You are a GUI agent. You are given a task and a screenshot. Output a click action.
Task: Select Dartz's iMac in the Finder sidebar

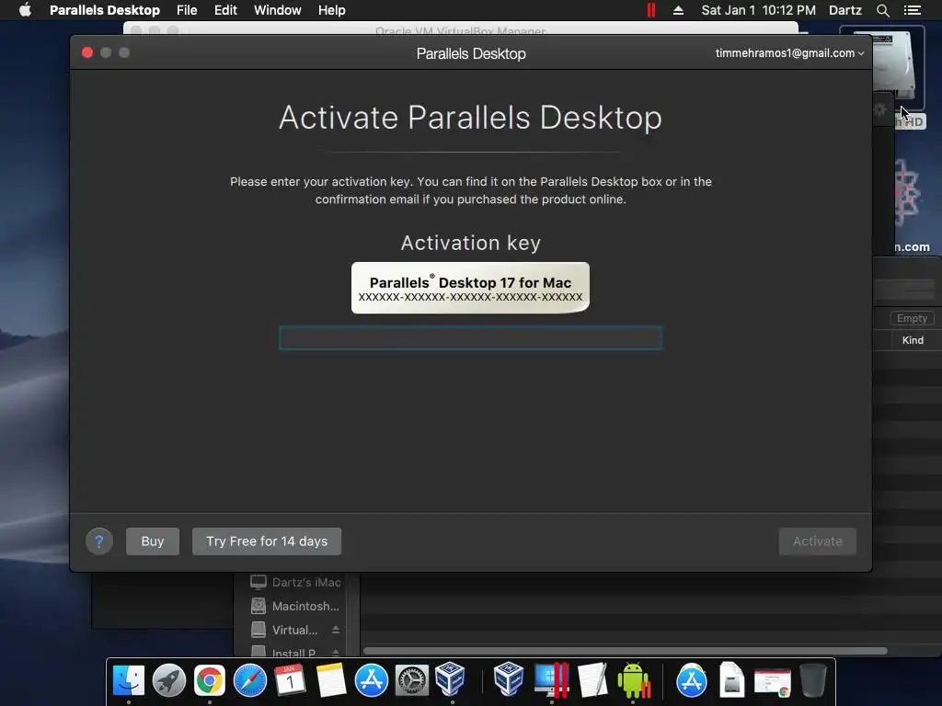click(x=295, y=582)
